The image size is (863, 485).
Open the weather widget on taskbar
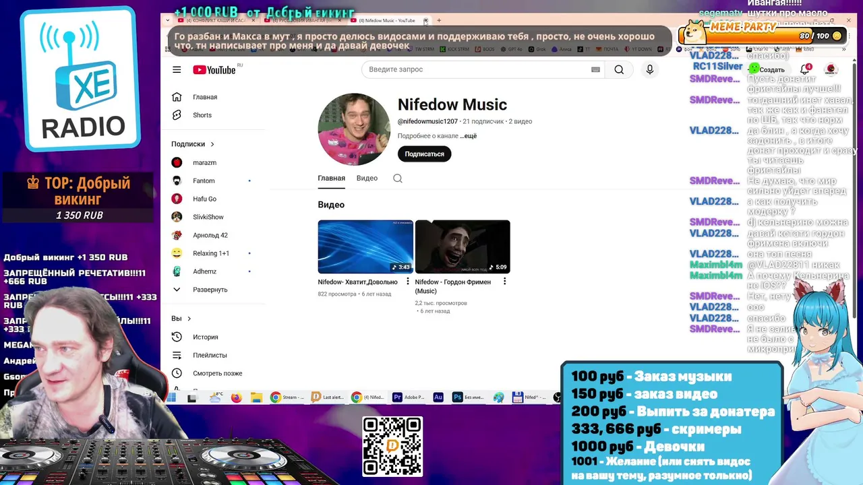tap(216, 397)
